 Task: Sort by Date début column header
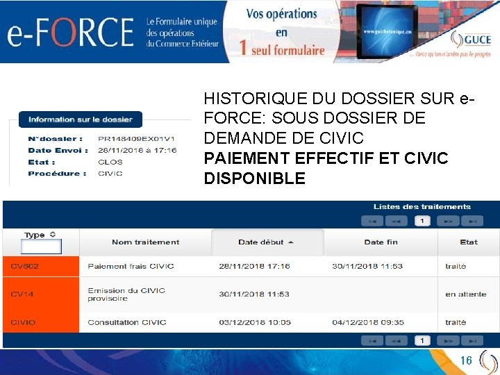click(x=267, y=242)
